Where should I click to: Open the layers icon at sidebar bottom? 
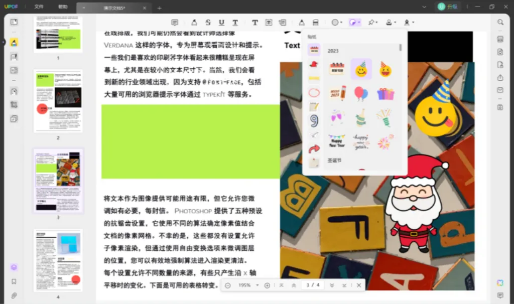point(14,267)
